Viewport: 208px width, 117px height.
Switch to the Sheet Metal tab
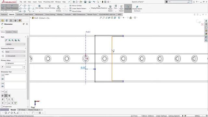pyautogui.click(x=29, y=14)
